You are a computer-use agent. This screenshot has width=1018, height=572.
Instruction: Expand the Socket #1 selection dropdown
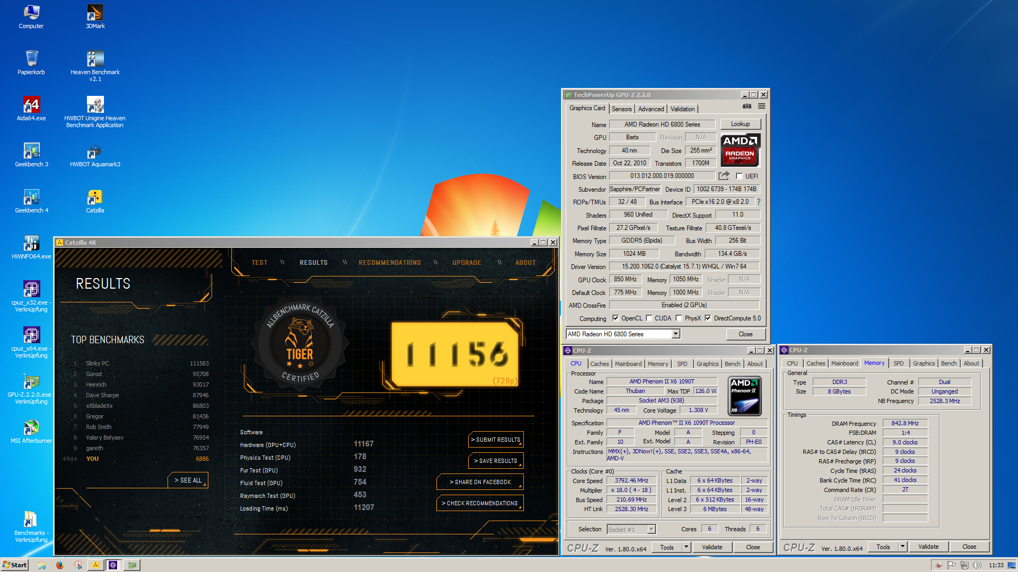coord(651,529)
